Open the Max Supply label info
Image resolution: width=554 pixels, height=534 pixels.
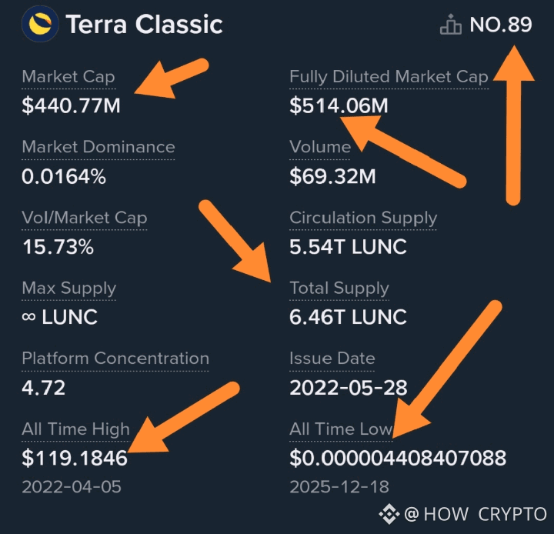pyautogui.click(x=69, y=288)
